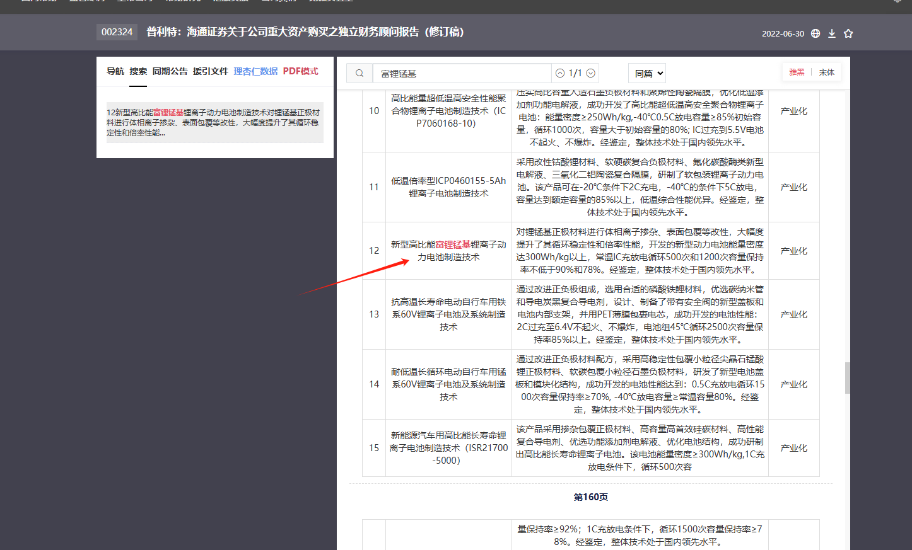
Task: Click description starting 通过改进正负极材料配方
Action: [x=640, y=384]
